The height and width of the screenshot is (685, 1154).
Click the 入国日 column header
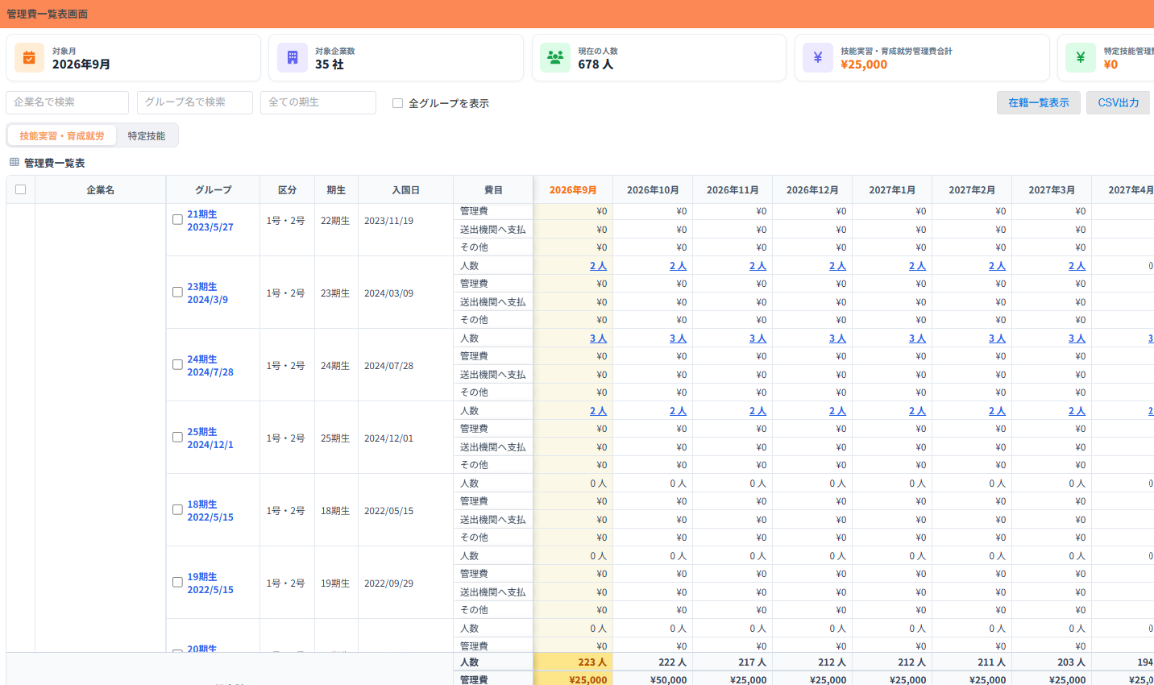click(406, 190)
